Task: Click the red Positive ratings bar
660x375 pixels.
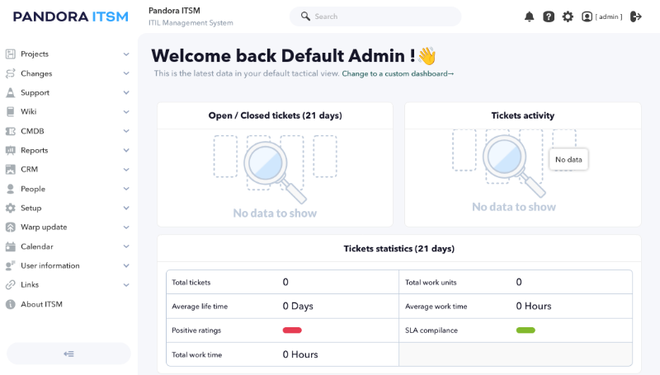Action: pos(292,330)
